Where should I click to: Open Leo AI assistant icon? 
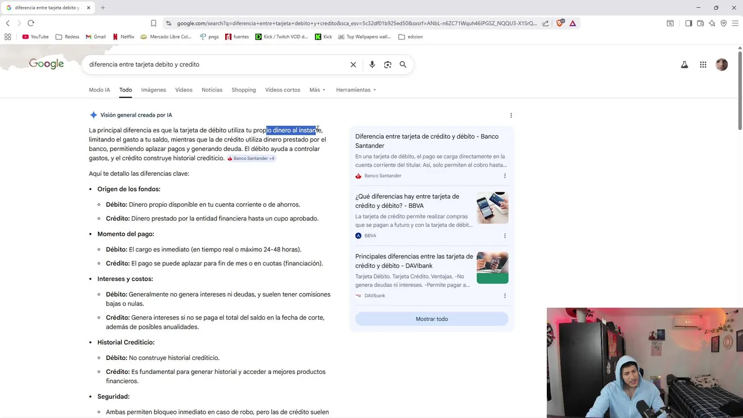click(712, 23)
